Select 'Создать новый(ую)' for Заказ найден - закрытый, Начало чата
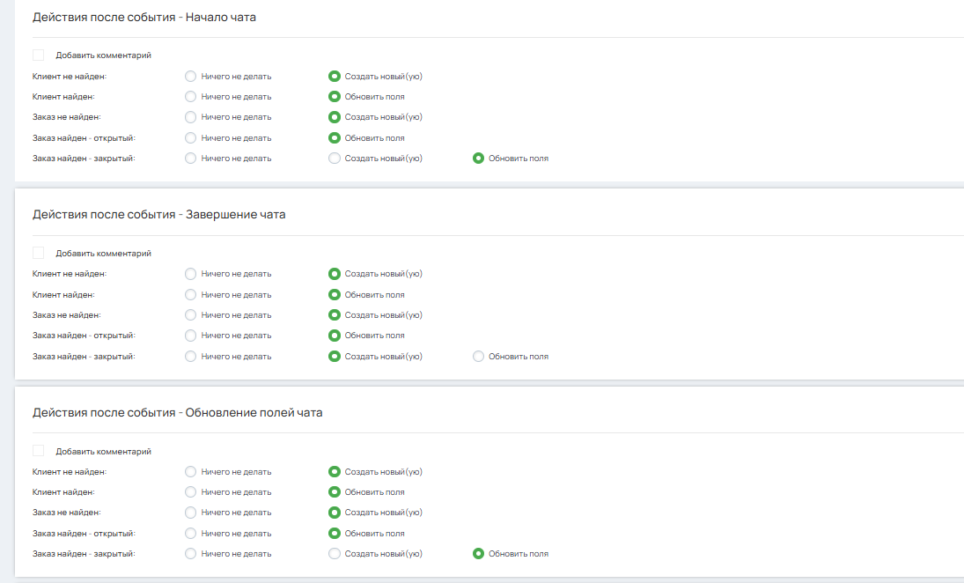The height and width of the screenshot is (583, 964). [335, 159]
